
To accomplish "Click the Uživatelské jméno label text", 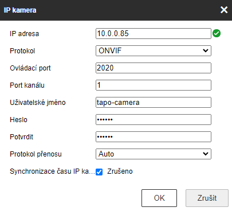I will click(x=38, y=103).
